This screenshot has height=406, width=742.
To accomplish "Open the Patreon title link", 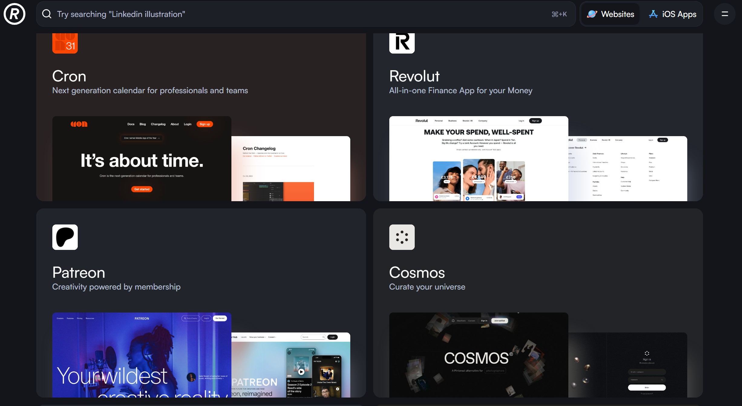I will 79,272.
